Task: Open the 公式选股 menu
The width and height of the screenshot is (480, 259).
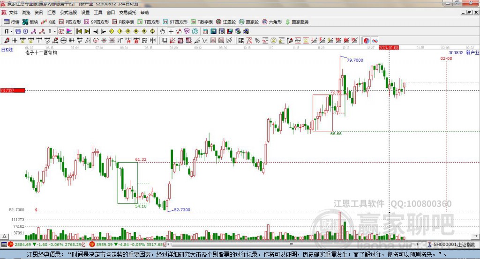Action: point(68,13)
